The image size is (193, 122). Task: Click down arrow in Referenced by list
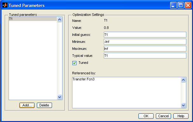point(183,105)
